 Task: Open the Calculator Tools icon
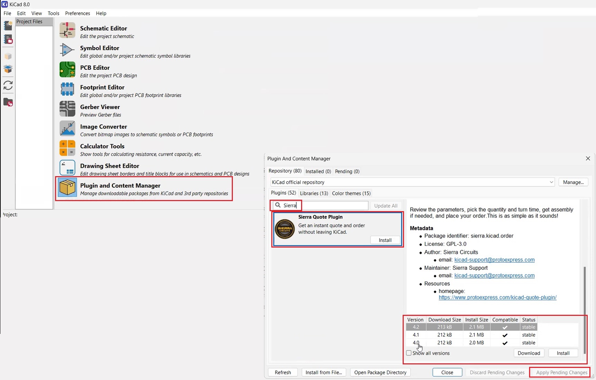pos(67,148)
